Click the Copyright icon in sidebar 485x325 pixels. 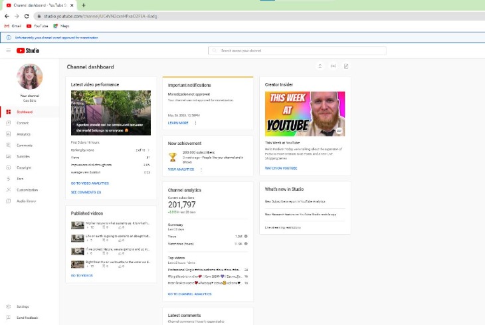click(9, 167)
